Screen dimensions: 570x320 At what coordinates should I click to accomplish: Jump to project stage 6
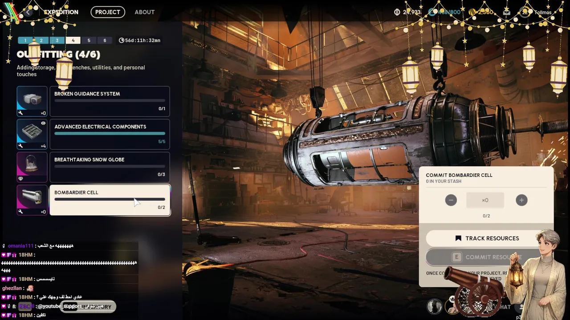pyautogui.click(x=105, y=40)
